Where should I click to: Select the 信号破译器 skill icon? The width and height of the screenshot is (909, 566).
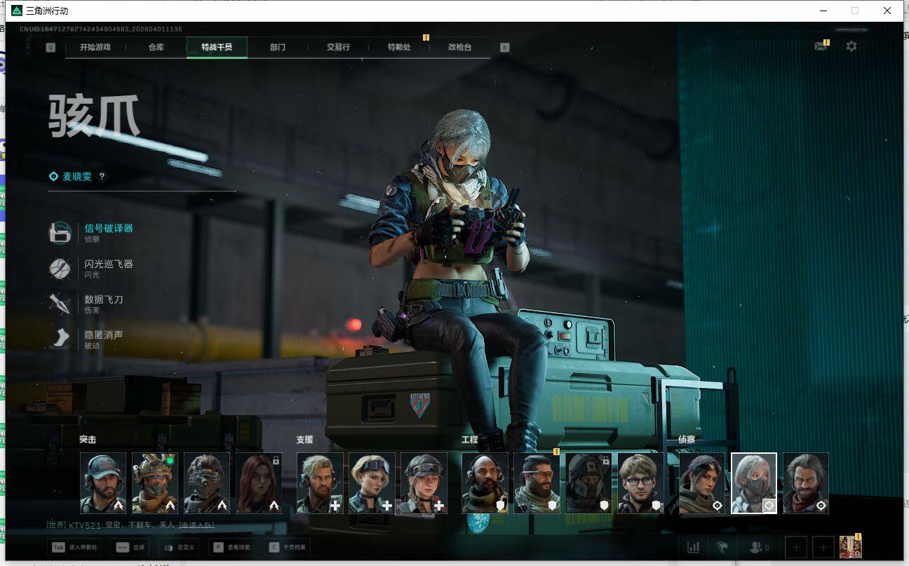coord(60,233)
